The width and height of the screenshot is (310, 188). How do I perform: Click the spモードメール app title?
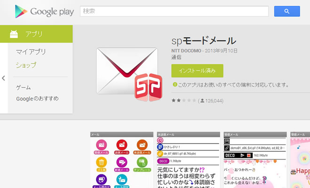pos(204,41)
